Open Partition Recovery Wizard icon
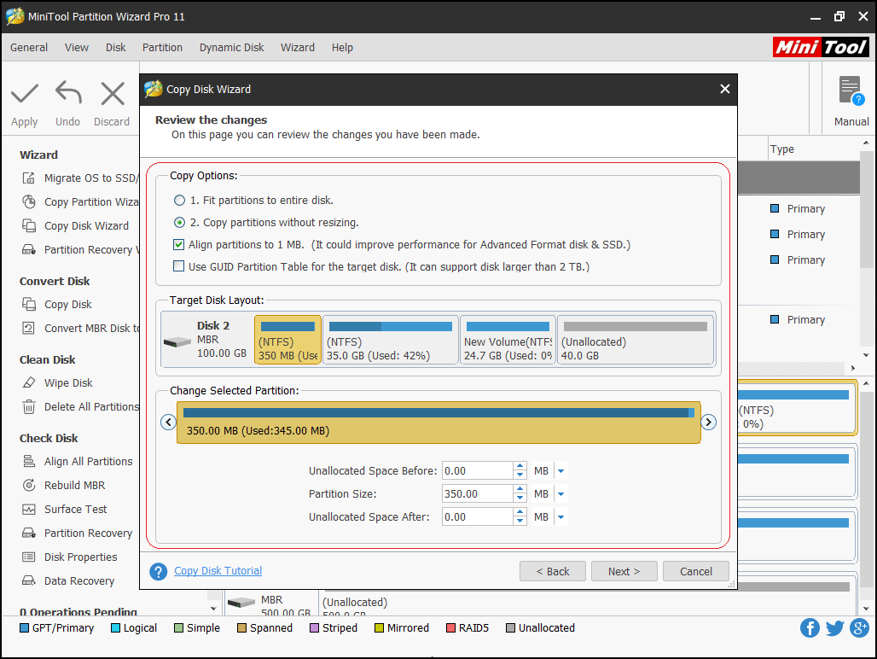 click(28, 249)
